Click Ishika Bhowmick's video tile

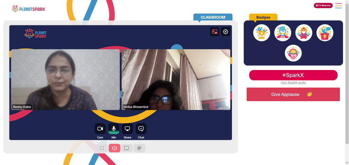(x=176, y=80)
